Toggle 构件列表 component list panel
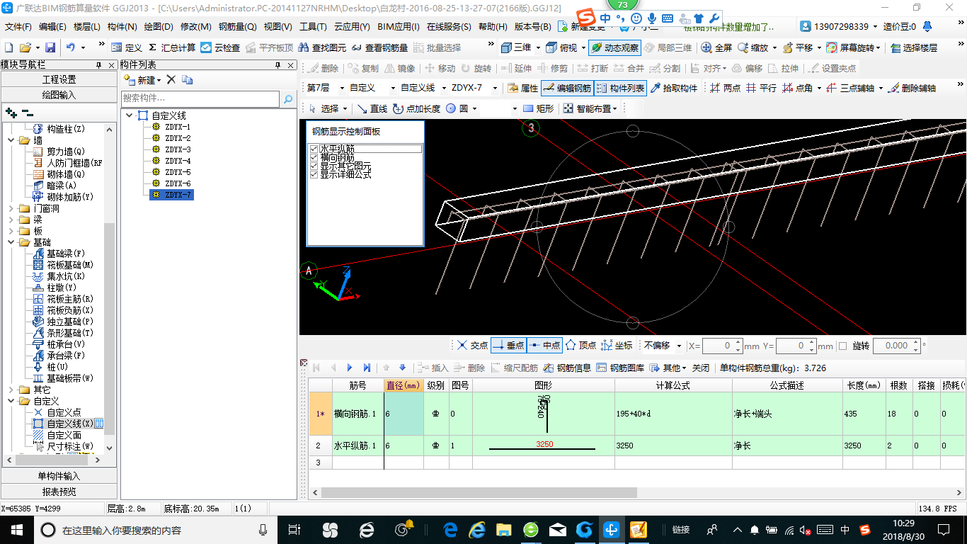This screenshot has height=544, width=967. (620, 89)
